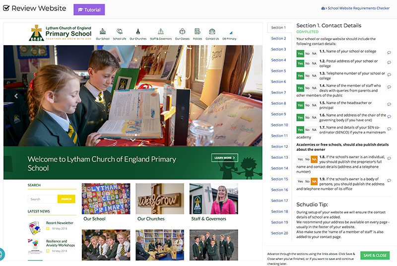The height and width of the screenshot is (266, 397).
Task: Open comment bubble for item 1.3
Action: (389, 75)
